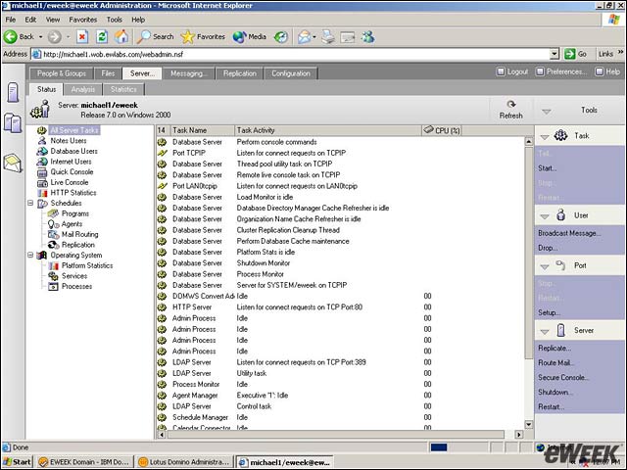Switch to People & Groups tab
The width and height of the screenshot is (627, 470).
point(62,73)
